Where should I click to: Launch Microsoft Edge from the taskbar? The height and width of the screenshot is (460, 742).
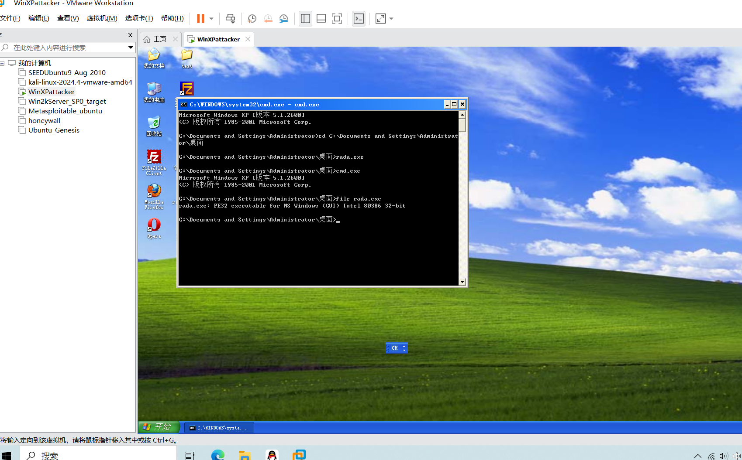217,455
